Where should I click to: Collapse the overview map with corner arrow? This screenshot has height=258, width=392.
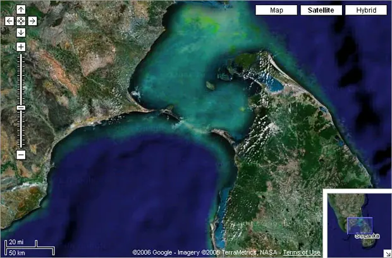point(387,253)
